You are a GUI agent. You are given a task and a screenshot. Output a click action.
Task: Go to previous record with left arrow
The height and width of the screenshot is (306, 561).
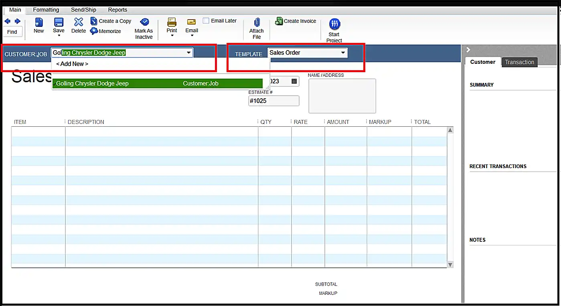pos(7,21)
